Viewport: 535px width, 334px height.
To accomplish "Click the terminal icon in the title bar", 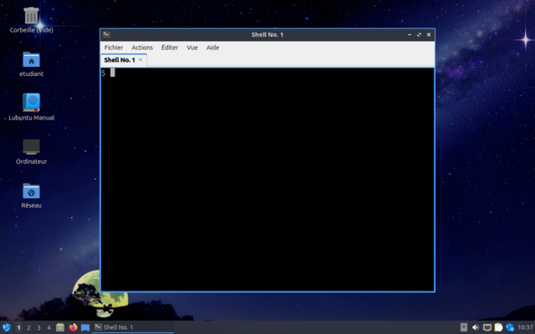I will (x=106, y=34).
